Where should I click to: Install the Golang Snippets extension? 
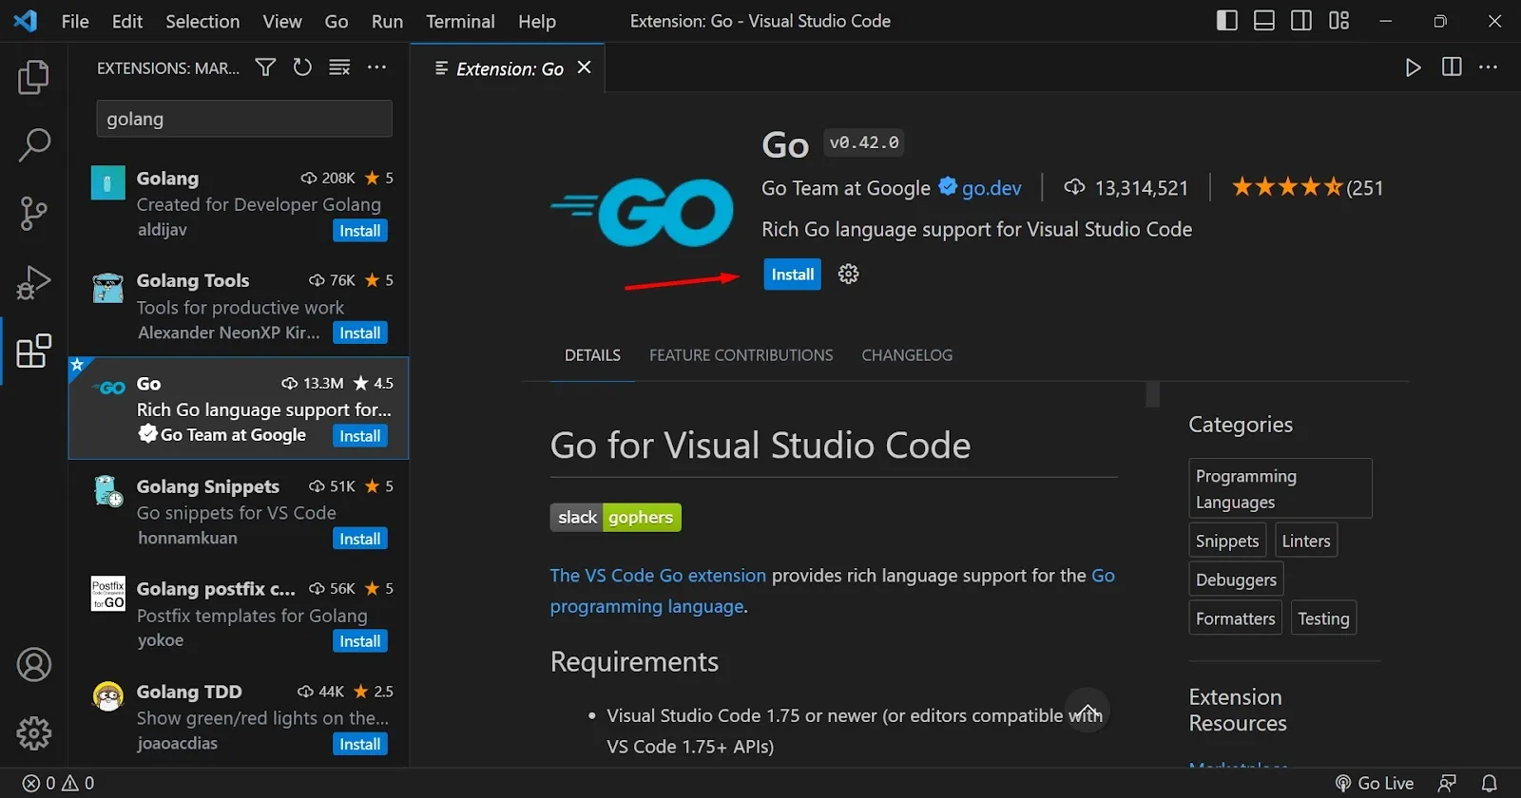point(360,539)
